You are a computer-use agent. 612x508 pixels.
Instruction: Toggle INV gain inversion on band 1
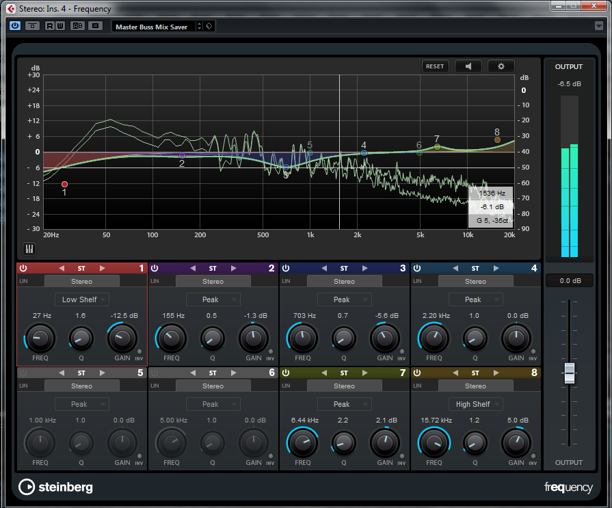tap(139, 351)
